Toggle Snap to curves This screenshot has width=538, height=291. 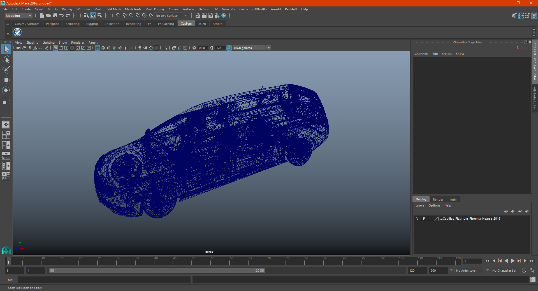[x=125, y=16]
